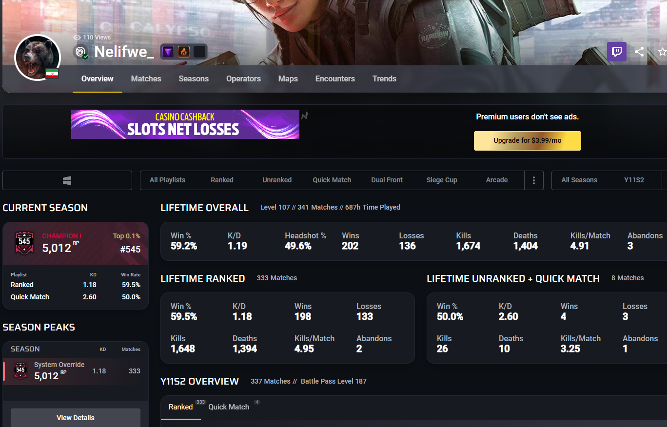The height and width of the screenshot is (427, 667).
Task: Click the Quick Match row in Current Season table
Action: point(76,297)
